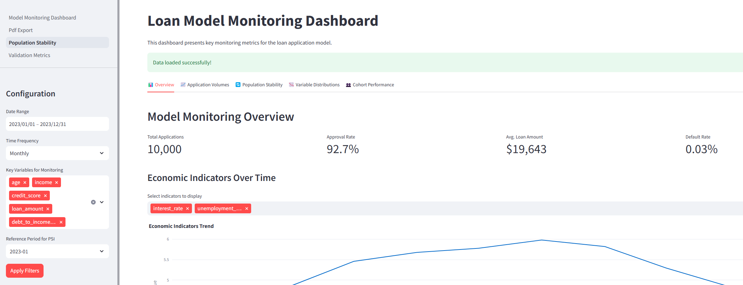Click the Apply Filters button

tap(25, 271)
